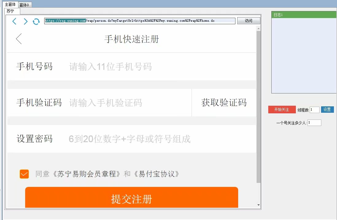337x220 pixels.
Task: Go back using the registration page chevron
Action: [x=19, y=39]
